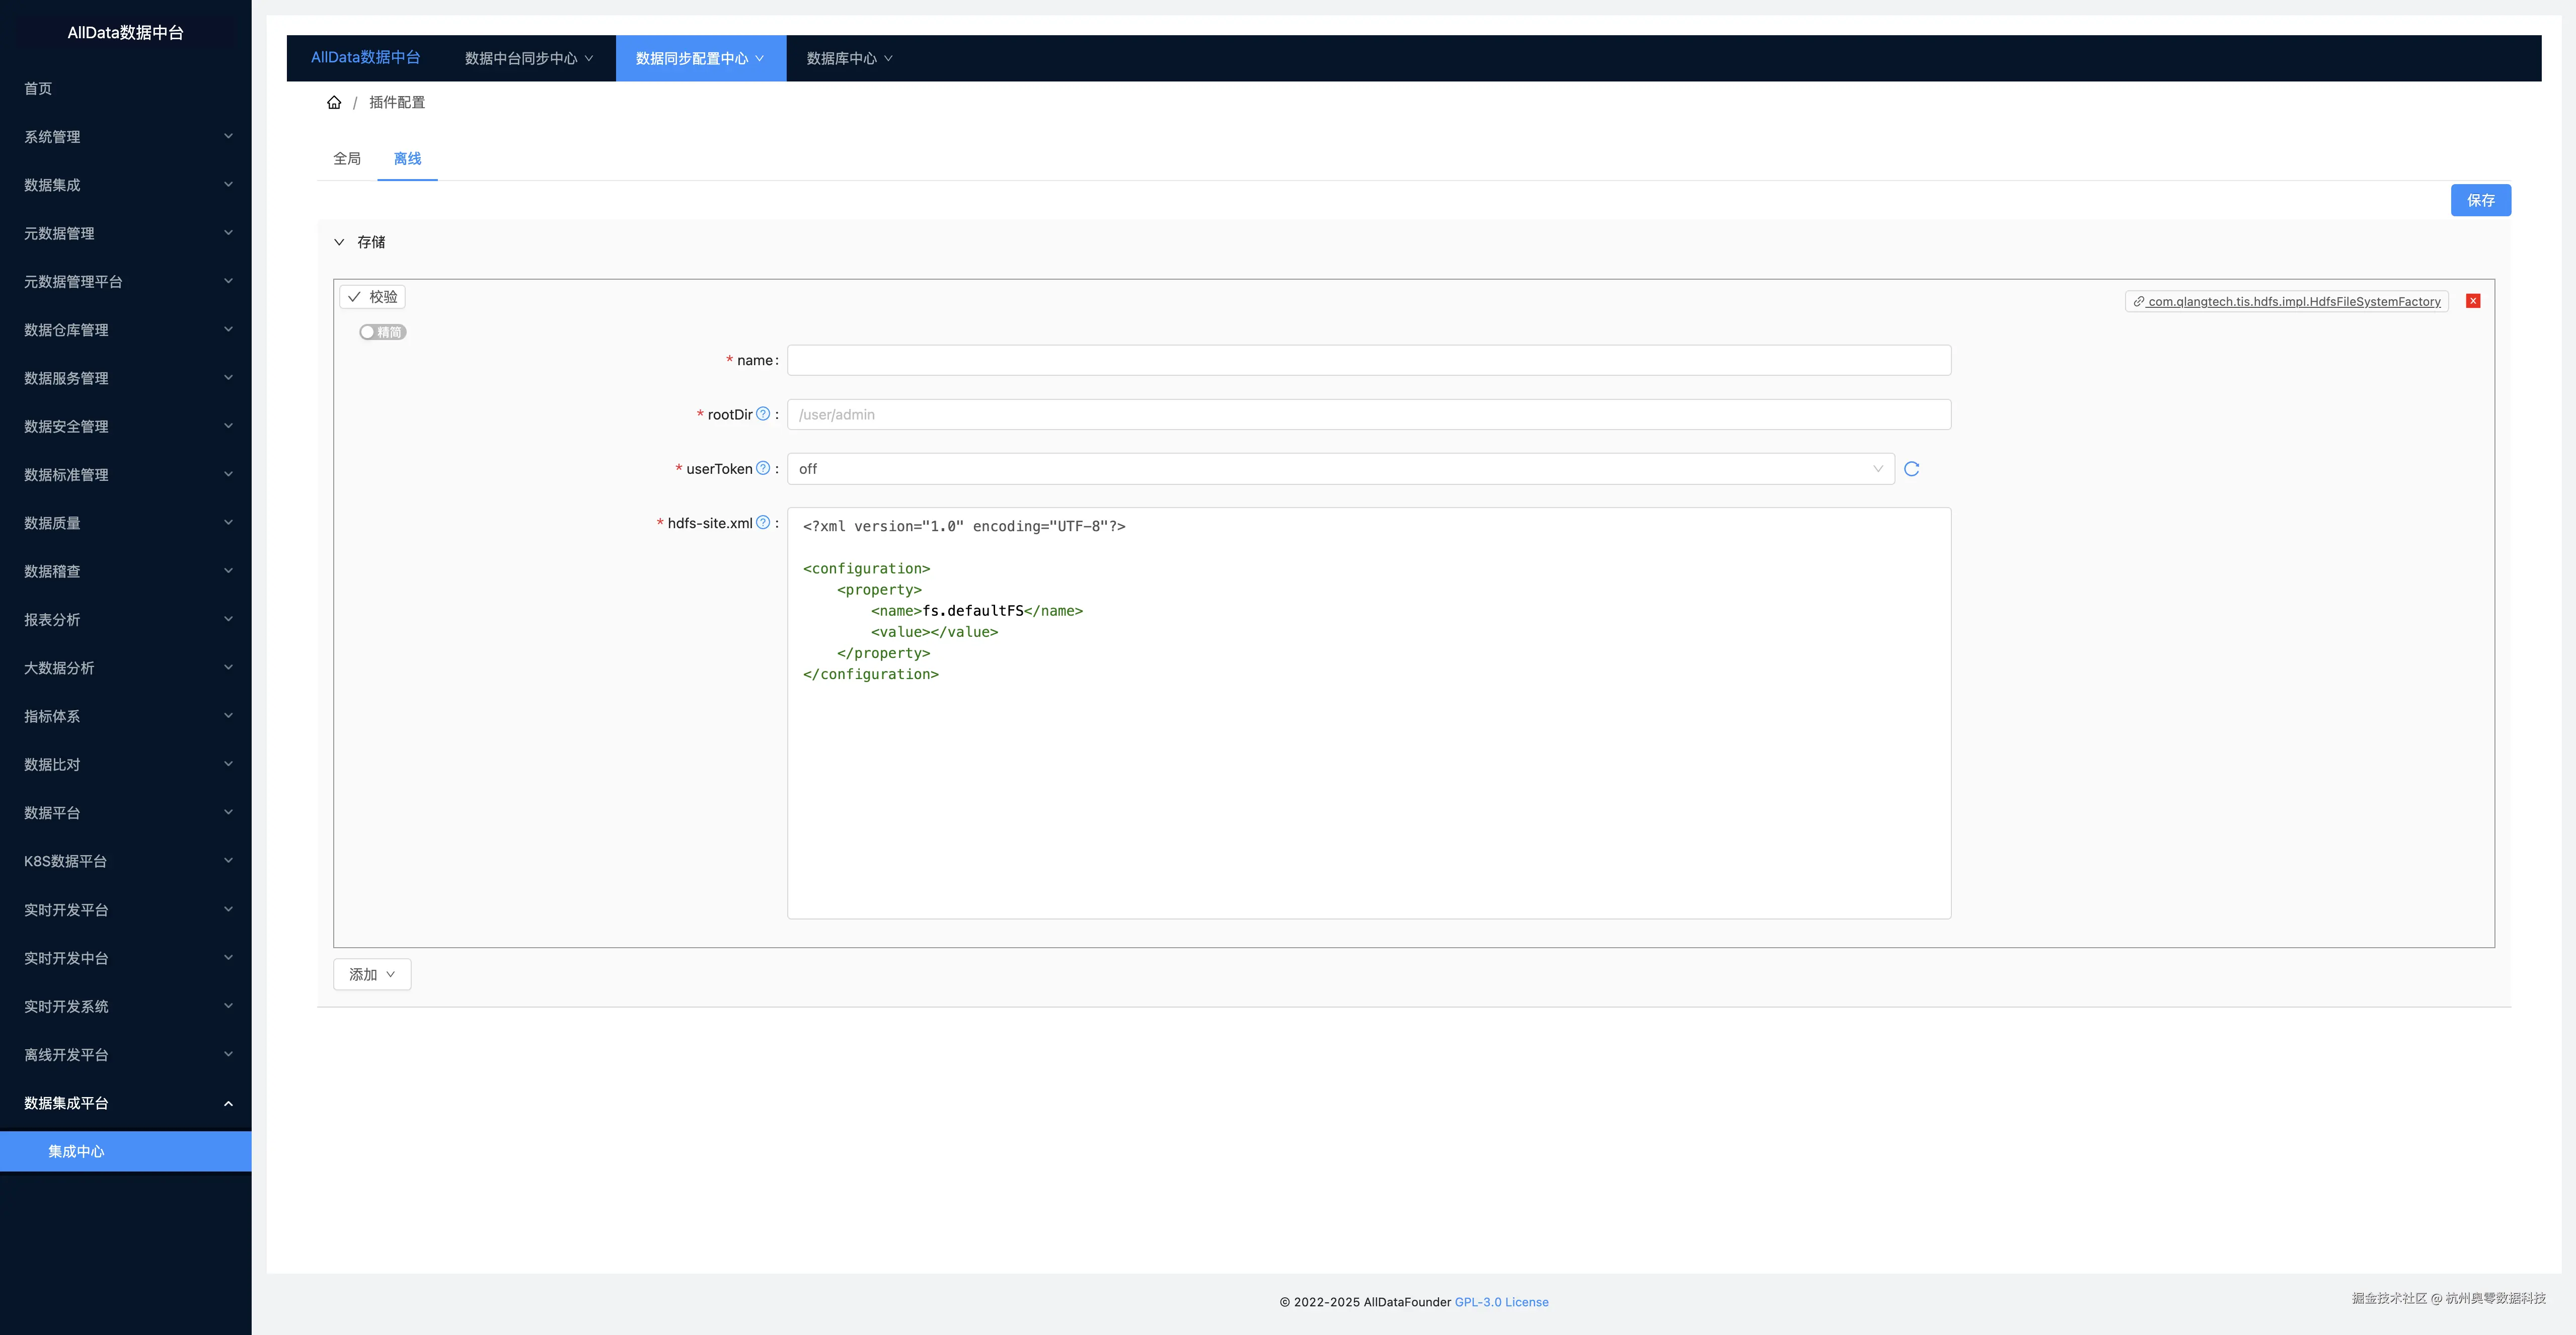Open the userToken help question icon
2576x1335 pixels.
click(x=763, y=469)
